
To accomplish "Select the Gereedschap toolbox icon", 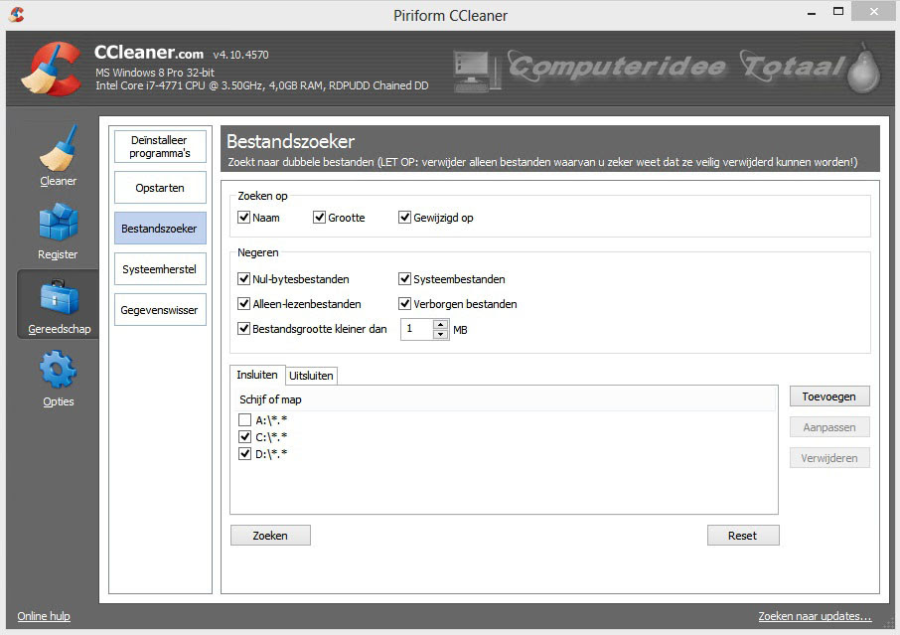I will click(x=60, y=297).
